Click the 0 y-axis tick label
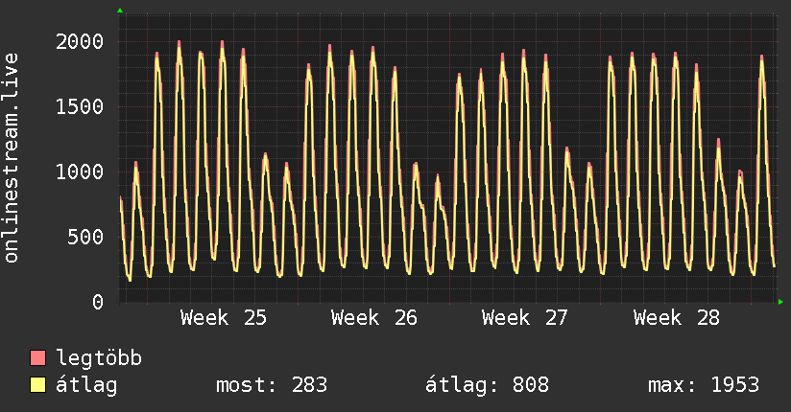This screenshot has height=412, width=791. coord(98,302)
